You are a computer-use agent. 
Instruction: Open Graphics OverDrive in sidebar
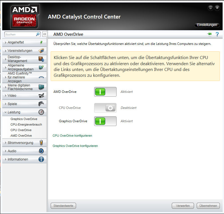coord(24,119)
